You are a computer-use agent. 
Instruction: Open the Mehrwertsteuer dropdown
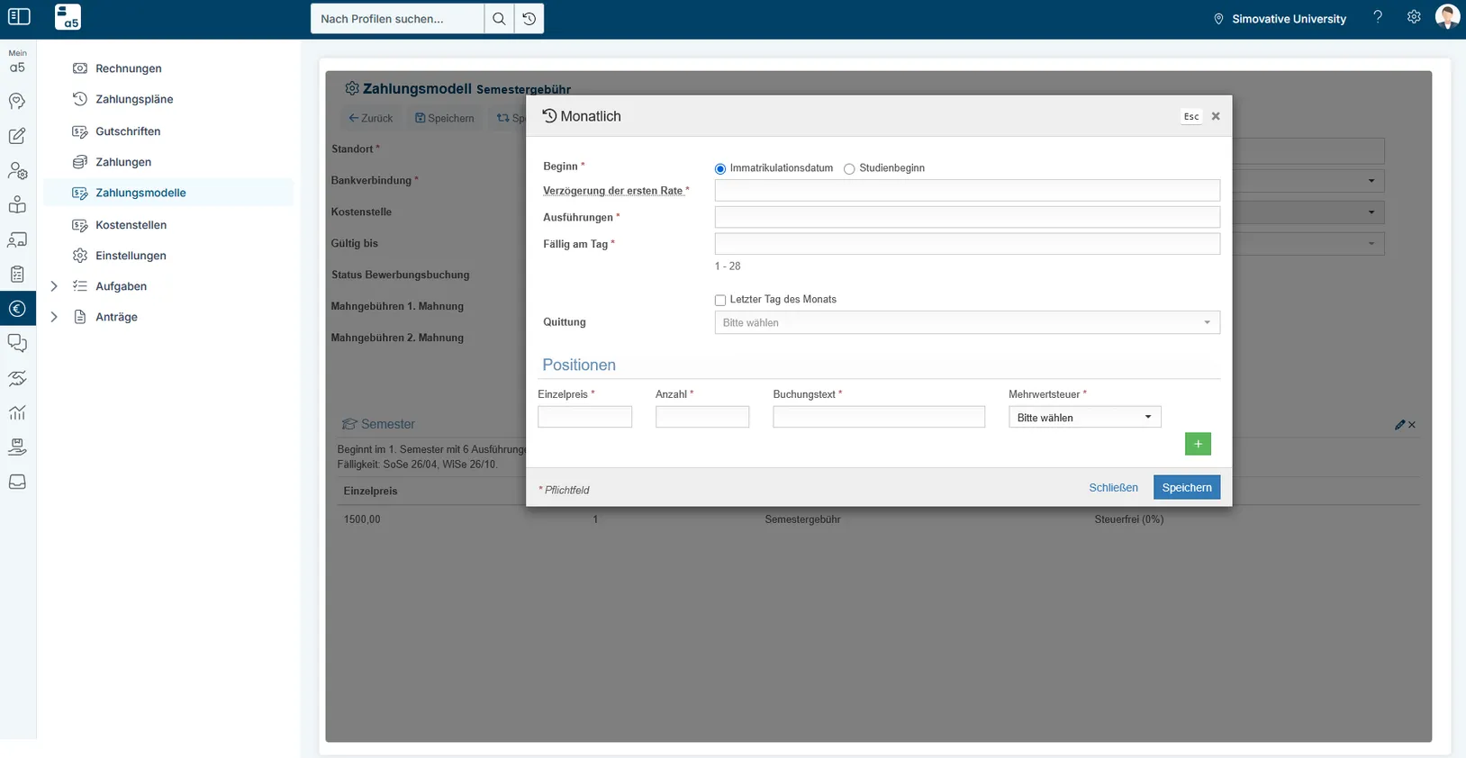pyautogui.click(x=1085, y=417)
